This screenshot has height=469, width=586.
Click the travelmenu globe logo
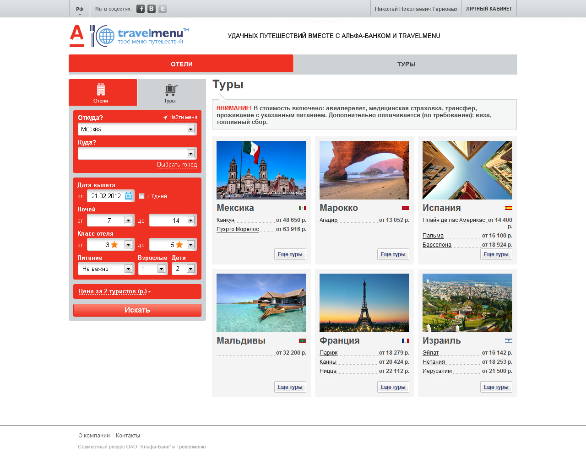(x=139, y=36)
